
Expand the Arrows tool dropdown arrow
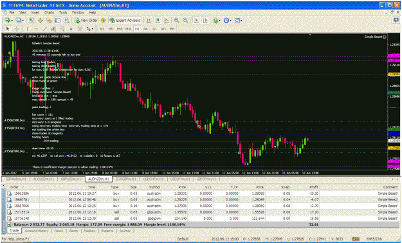coord(93,29)
